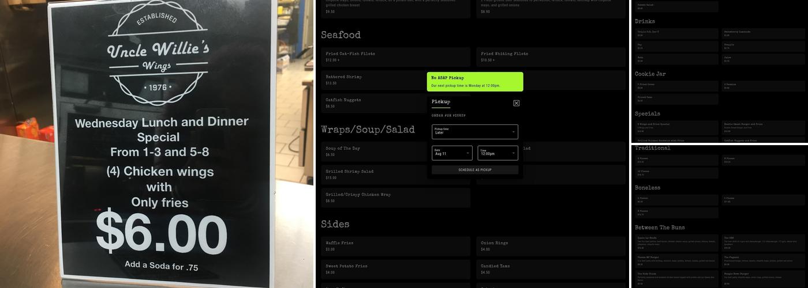Open the Drinks and Cookie Jar menu thumbnail
This screenshot has width=808, height=288.
pyautogui.click(x=719, y=71)
